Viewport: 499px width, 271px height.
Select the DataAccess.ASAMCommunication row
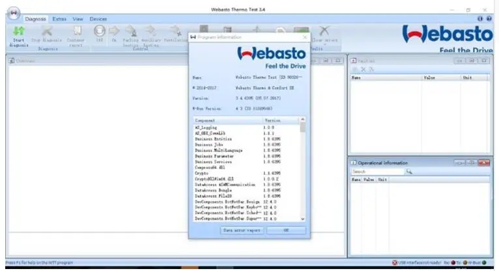[x=247, y=185]
